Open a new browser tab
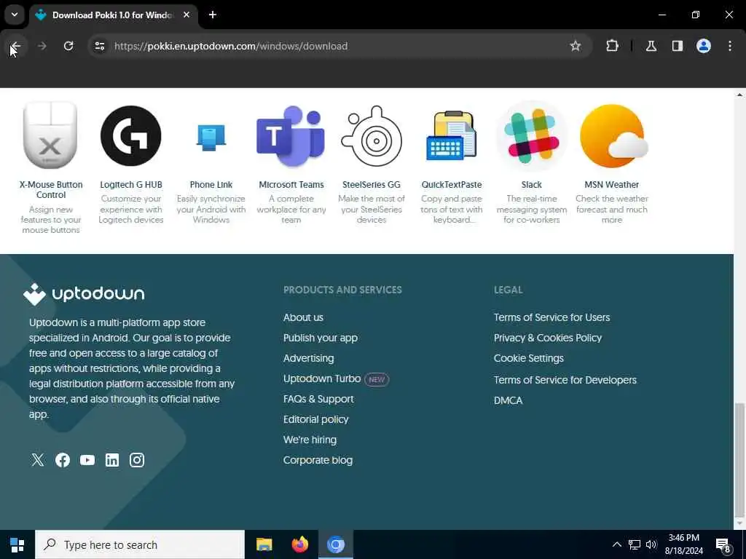The image size is (746, 559). coord(213,15)
